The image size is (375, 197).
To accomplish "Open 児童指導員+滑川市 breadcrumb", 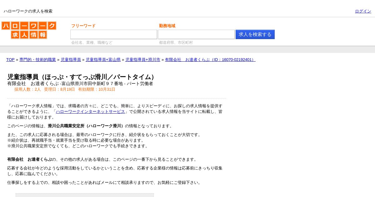I will click(x=143, y=60).
